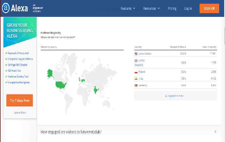Click the United States flag icon
This screenshot has height=142, width=225.
(x=136, y=54)
